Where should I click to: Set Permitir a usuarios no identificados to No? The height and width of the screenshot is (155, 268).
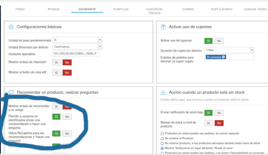(67, 117)
